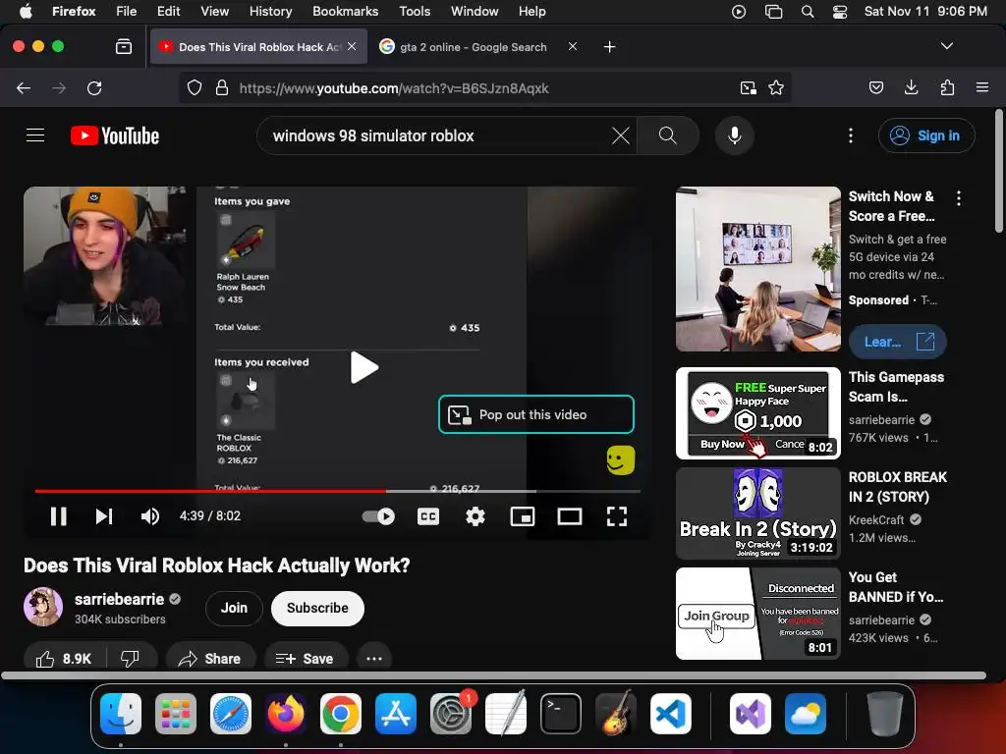Open the View menu

pos(214,11)
